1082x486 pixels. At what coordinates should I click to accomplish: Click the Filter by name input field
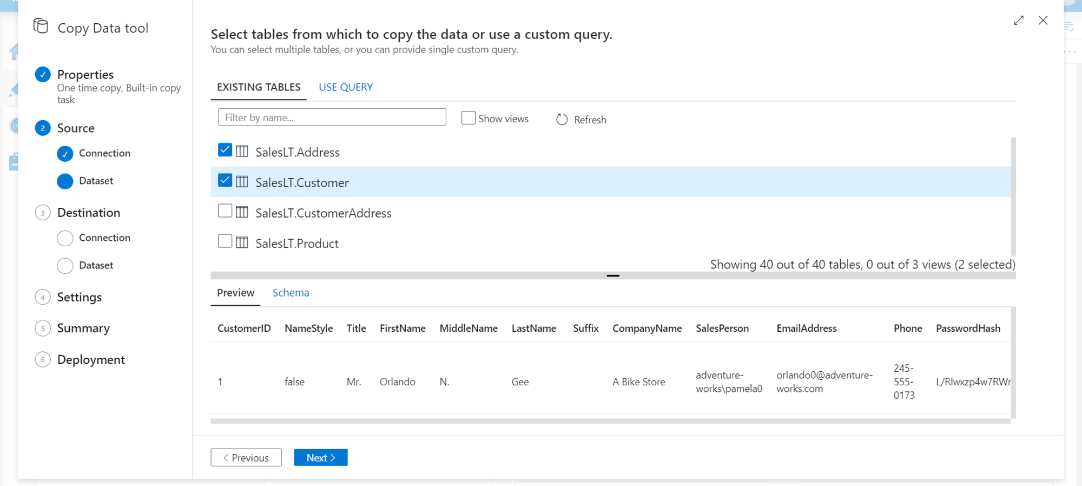(x=332, y=117)
